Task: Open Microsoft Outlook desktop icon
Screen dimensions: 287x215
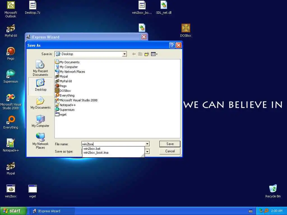Action: tap(11, 9)
